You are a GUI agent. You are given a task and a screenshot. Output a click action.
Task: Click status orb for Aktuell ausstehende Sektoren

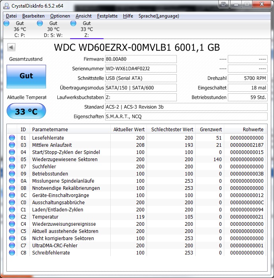(12, 231)
